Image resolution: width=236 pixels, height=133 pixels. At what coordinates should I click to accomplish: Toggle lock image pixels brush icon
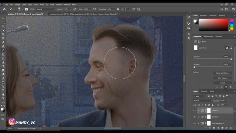202,105
